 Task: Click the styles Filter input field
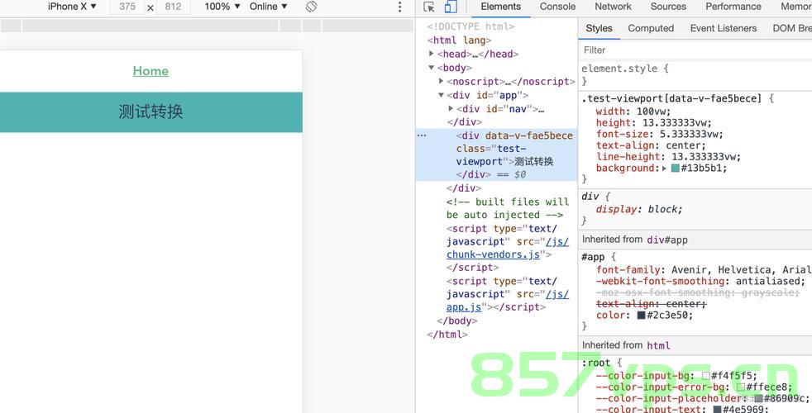[694, 50]
